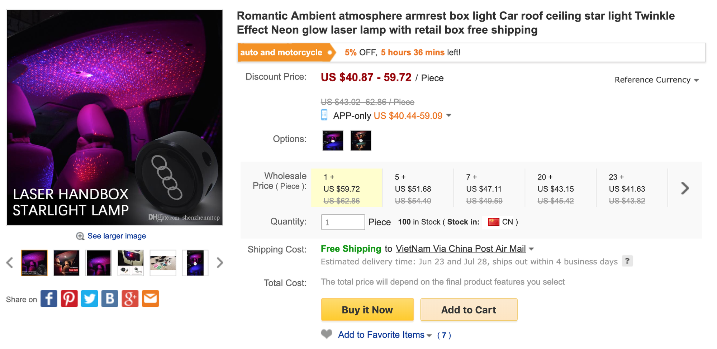Viewport: 717px width, 349px height.
Task: Open the shipping method dropdown for VietNam
Action: (x=531, y=249)
